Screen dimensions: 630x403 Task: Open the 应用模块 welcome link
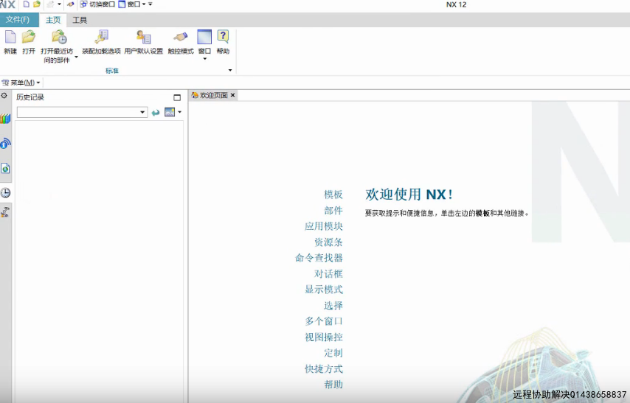[324, 226]
